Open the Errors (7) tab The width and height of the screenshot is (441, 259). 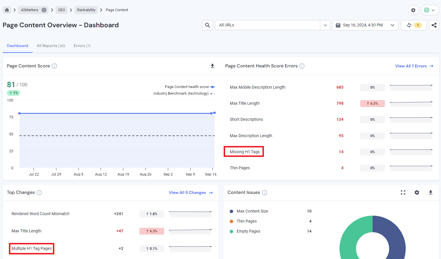coord(82,46)
